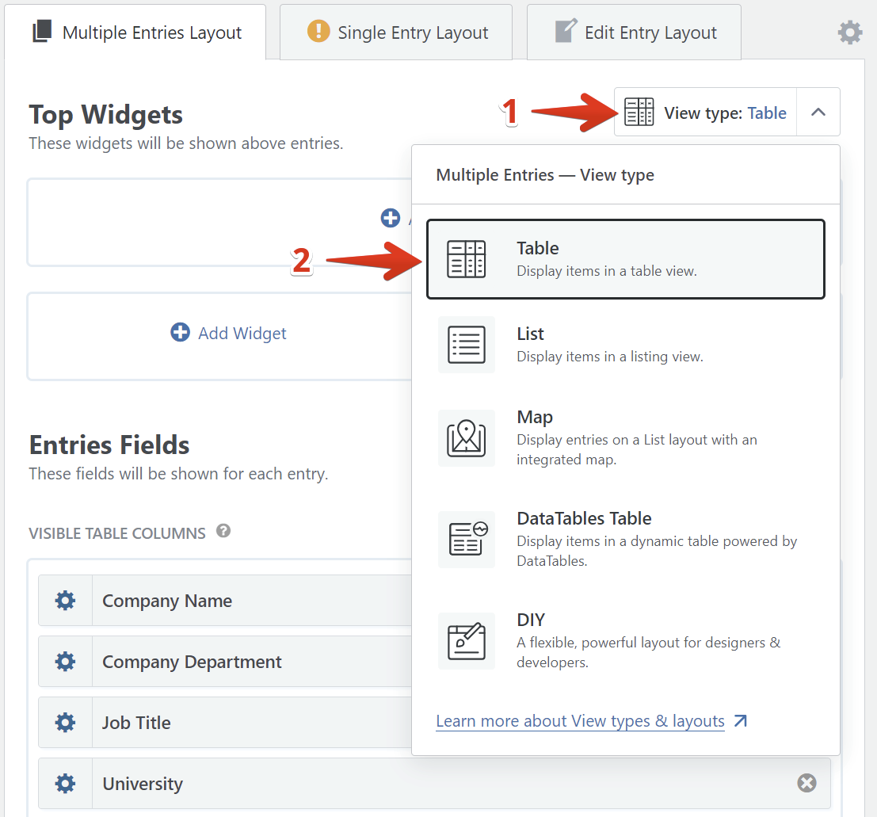Open settings gear next to Company Name
The width and height of the screenshot is (877, 817).
[x=65, y=601]
